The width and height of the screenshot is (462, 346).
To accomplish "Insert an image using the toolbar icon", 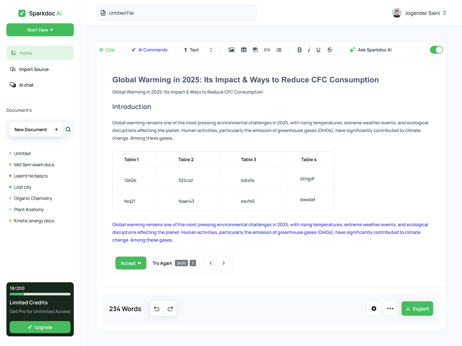I will (x=231, y=50).
